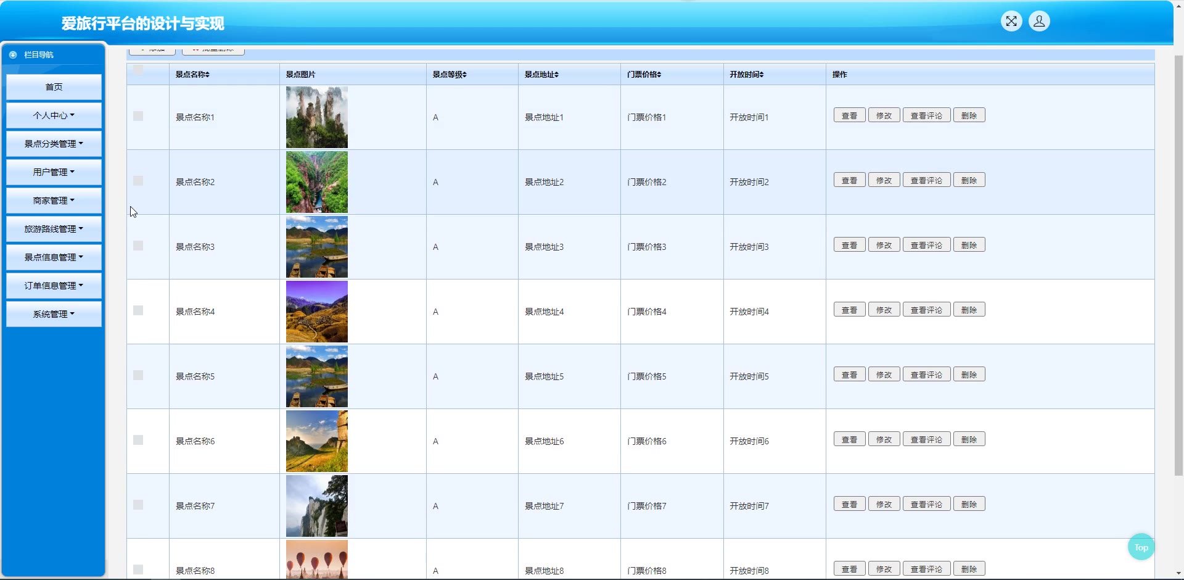
Task: Sort by 开放时间 column arrows
Action: (762, 75)
